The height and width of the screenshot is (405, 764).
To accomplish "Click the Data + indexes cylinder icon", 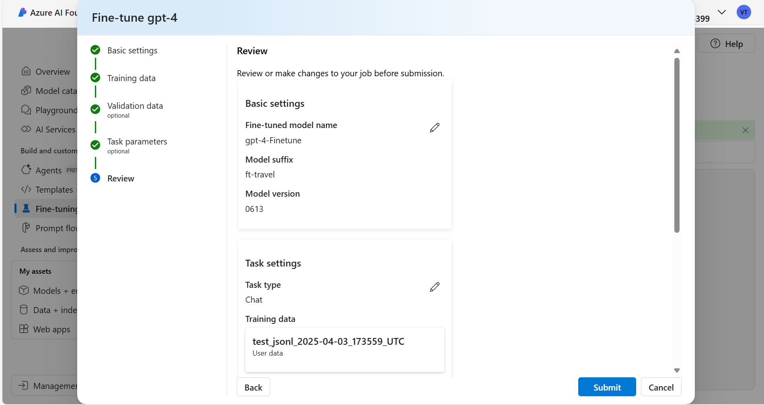I will coord(24,309).
